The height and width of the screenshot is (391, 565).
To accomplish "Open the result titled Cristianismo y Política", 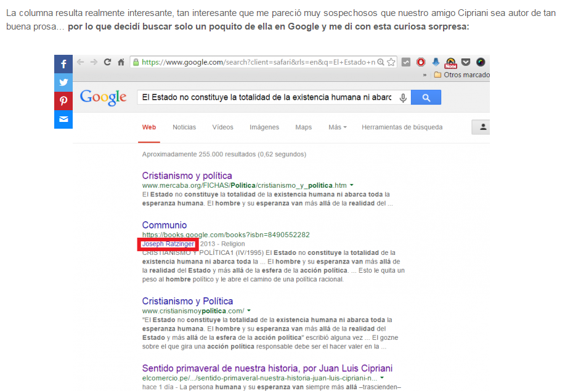I will point(187,301).
